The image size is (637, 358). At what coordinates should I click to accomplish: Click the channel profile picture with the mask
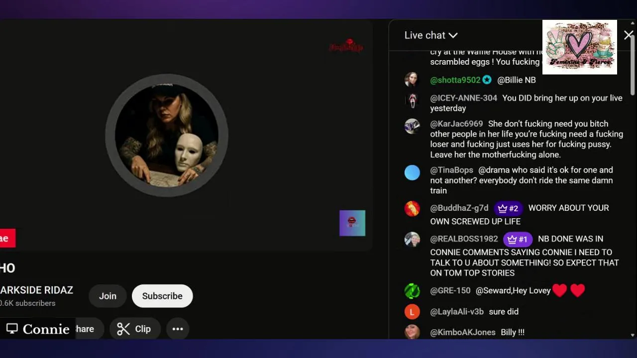coord(167,136)
